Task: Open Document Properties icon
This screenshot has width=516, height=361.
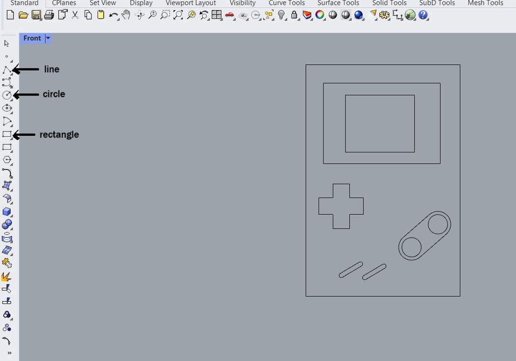Action: tap(62, 15)
